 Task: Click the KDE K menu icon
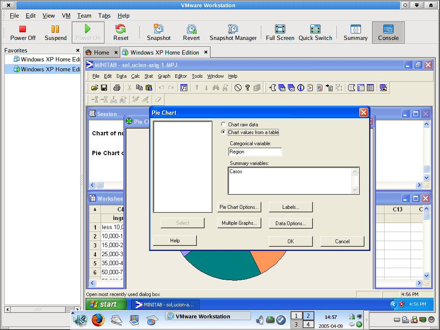[x=80, y=320]
